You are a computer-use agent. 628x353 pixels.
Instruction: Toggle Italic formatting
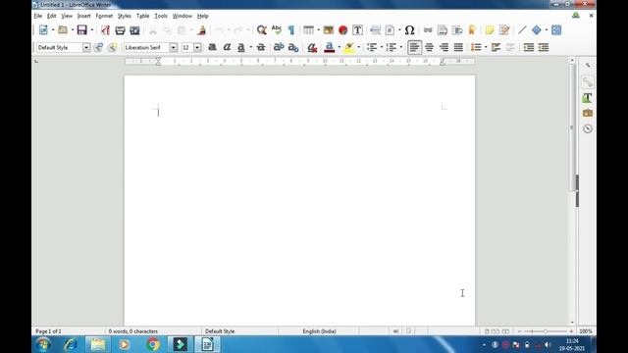click(x=227, y=47)
